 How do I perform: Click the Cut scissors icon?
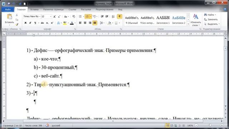17,15
